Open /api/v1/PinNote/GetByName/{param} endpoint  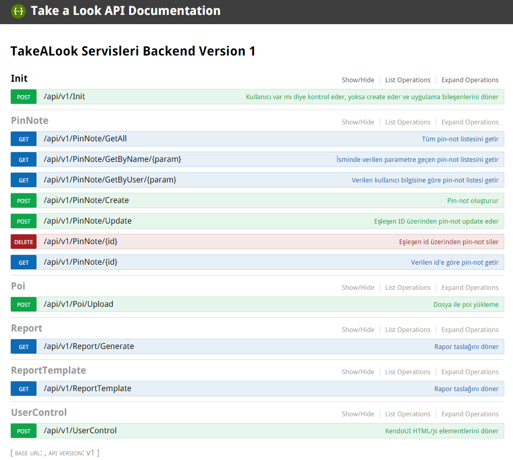point(113,159)
